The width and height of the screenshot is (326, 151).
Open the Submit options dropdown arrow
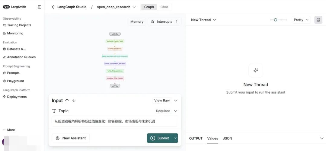point(175,138)
